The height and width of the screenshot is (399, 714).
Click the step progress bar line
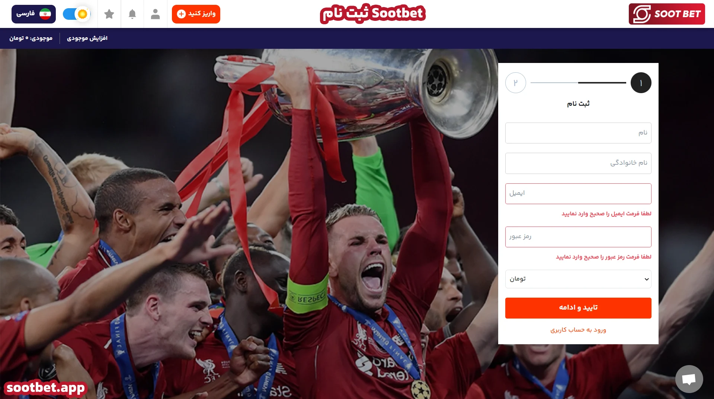click(578, 83)
